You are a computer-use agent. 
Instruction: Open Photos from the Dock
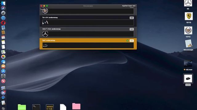coord(3,57)
